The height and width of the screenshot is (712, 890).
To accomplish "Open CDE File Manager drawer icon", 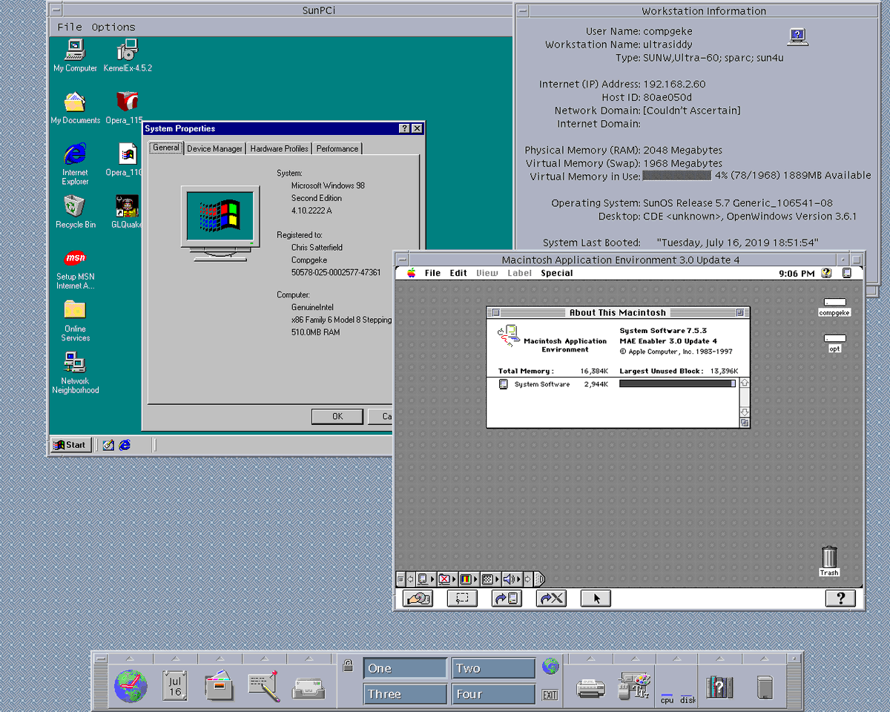I will [x=219, y=685].
